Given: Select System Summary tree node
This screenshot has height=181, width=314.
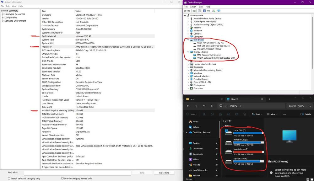Looking at the screenshot, I should [x=10, y=11].
